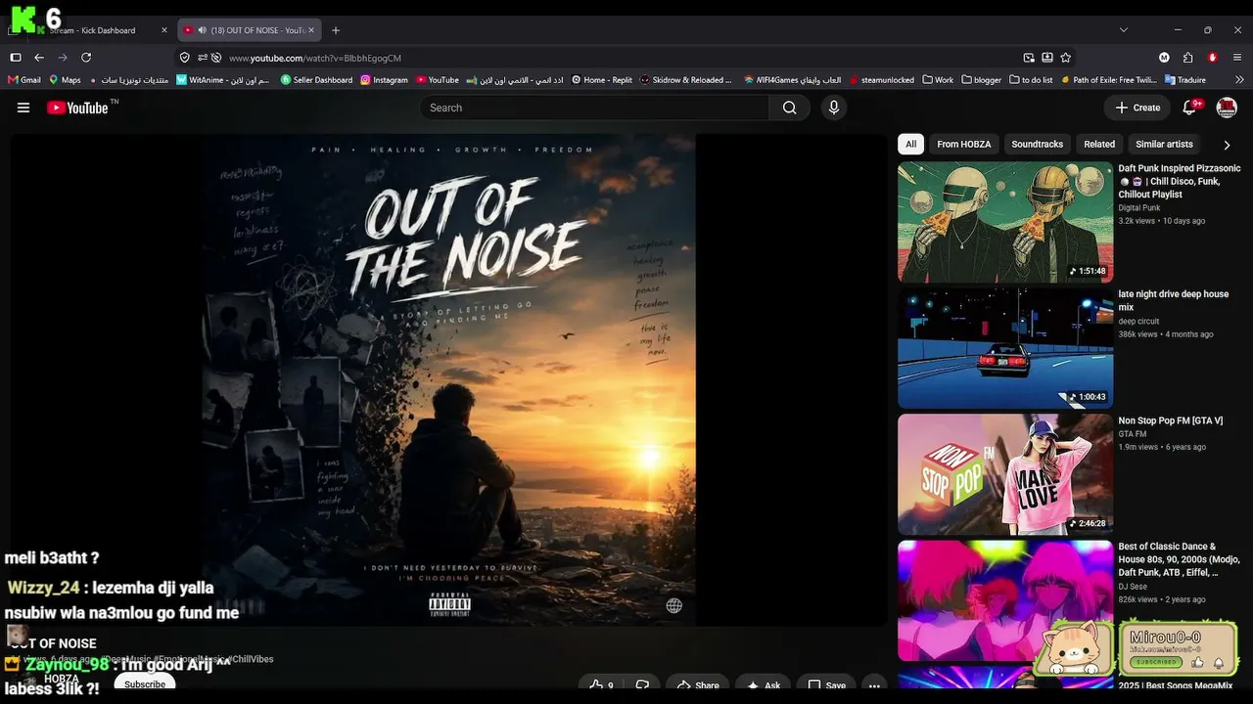Open the GTA FM channel name

point(1133,434)
